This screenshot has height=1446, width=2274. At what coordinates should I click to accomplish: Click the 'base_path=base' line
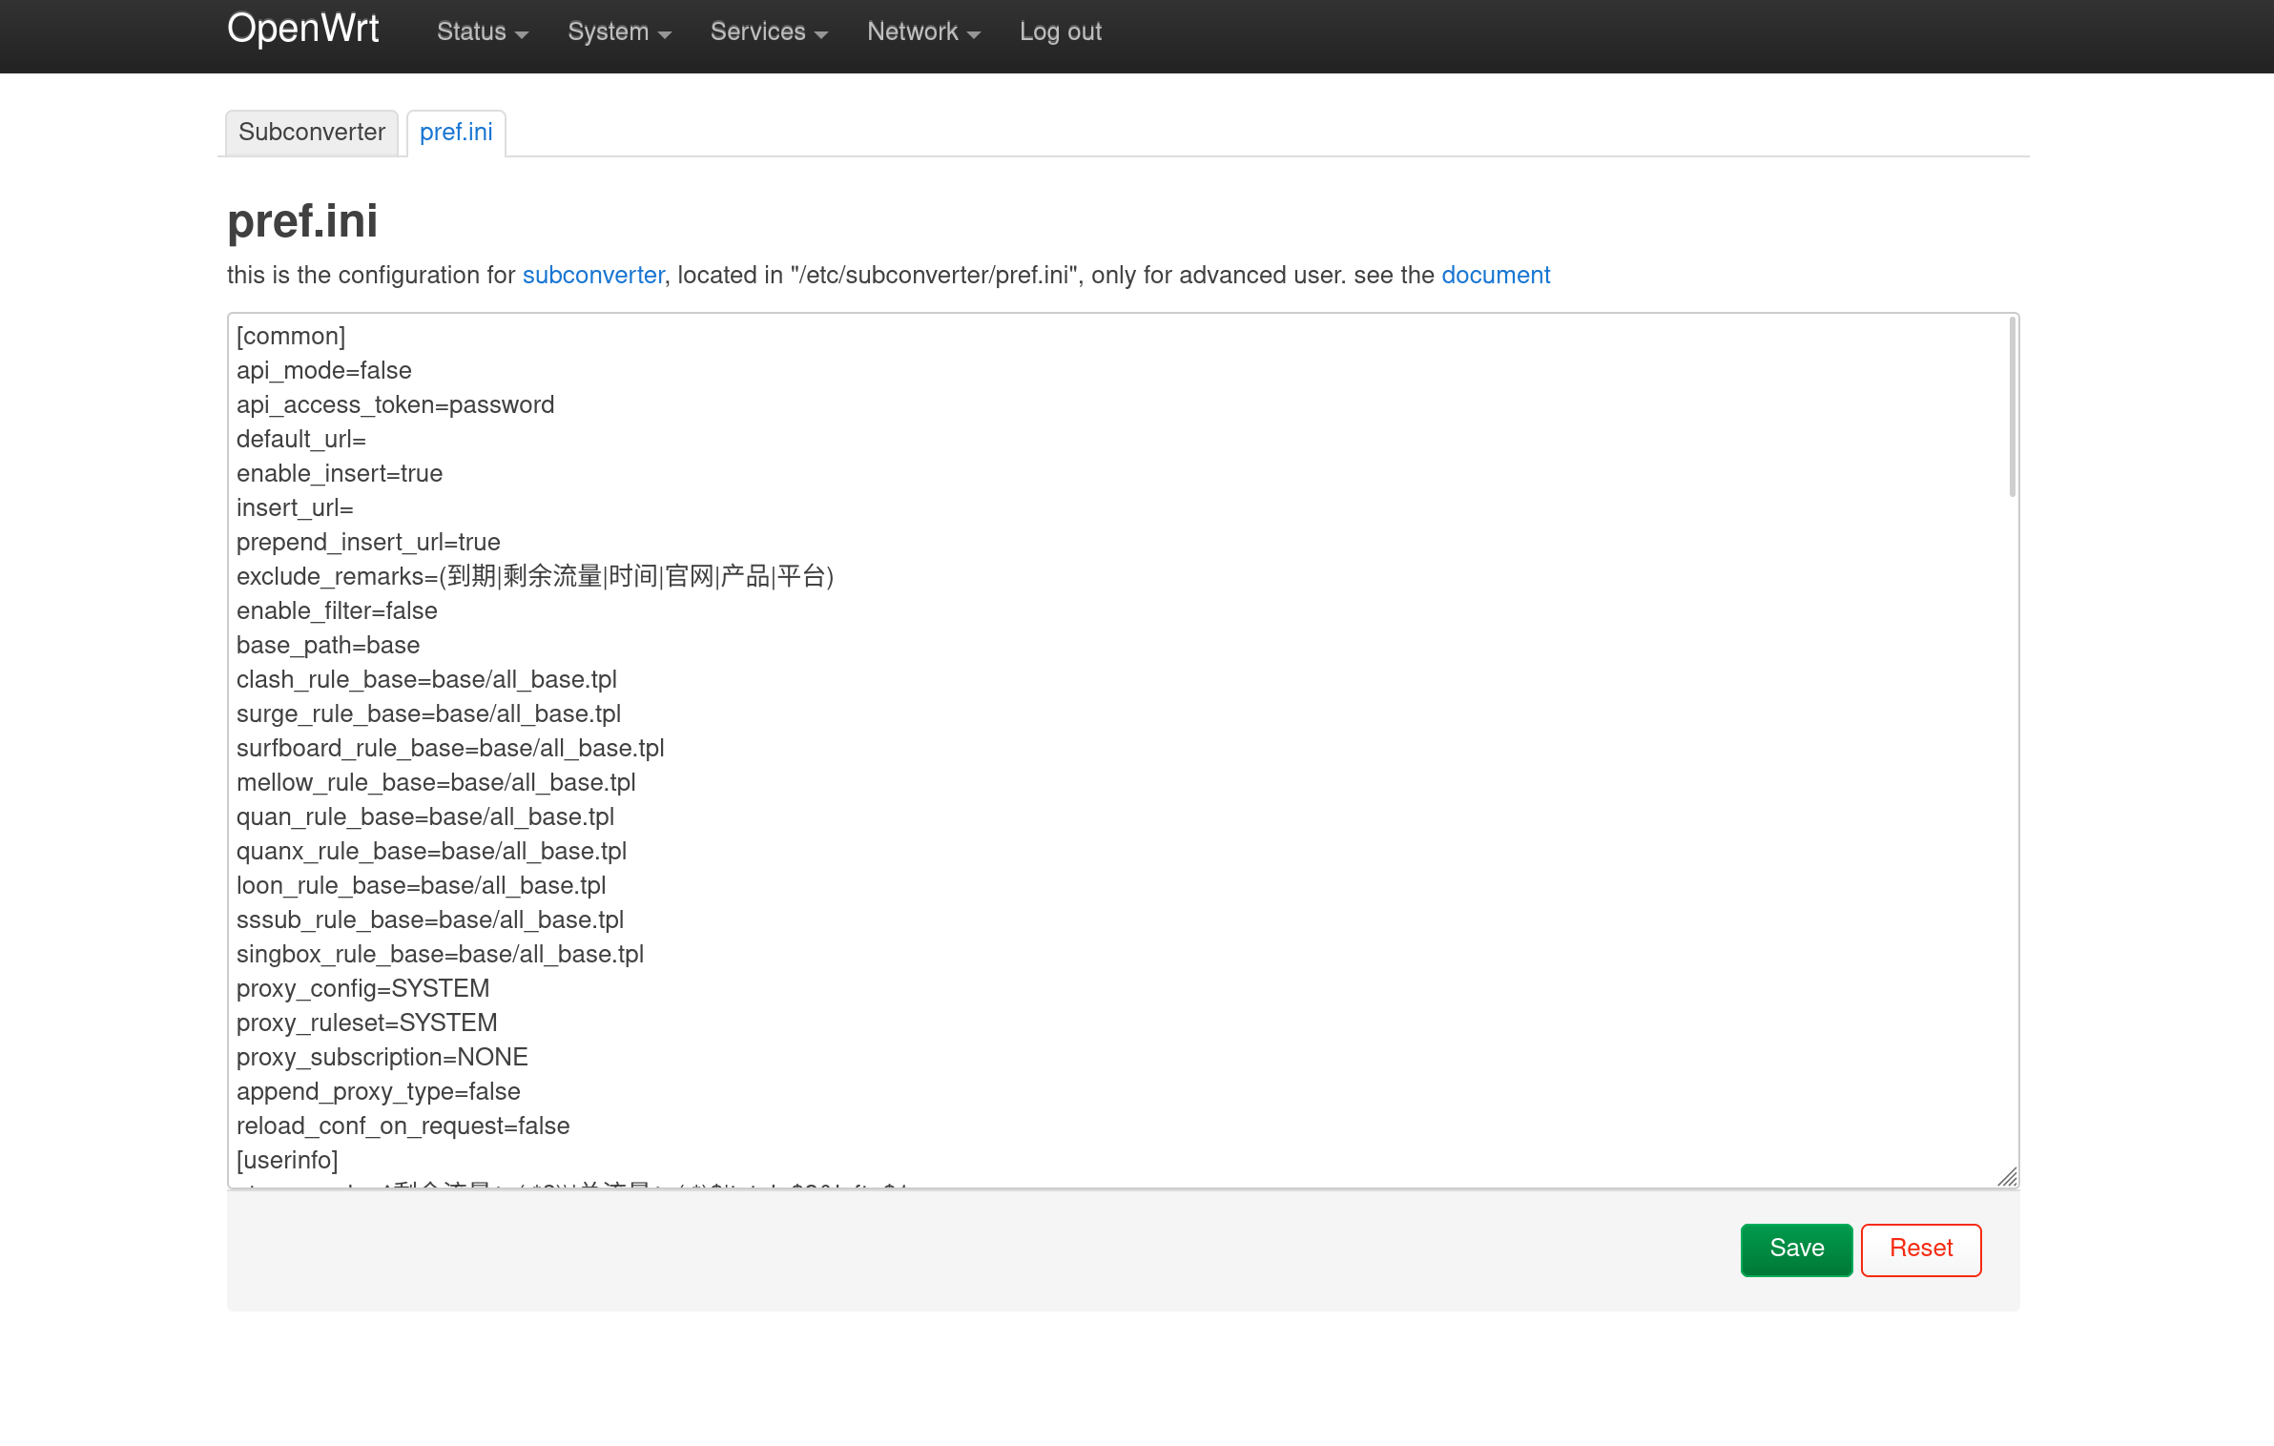click(x=328, y=646)
